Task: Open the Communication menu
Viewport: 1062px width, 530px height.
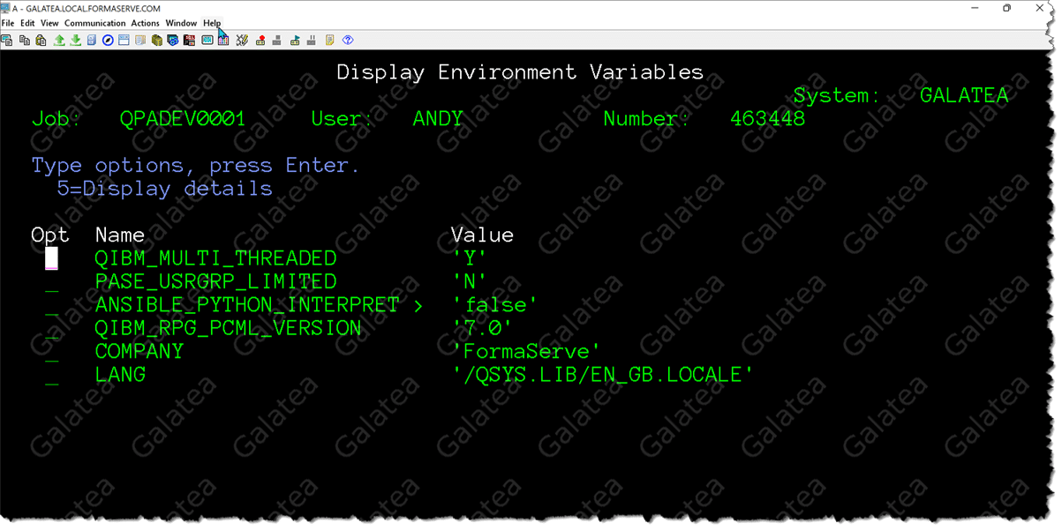Action: [x=95, y=23]
